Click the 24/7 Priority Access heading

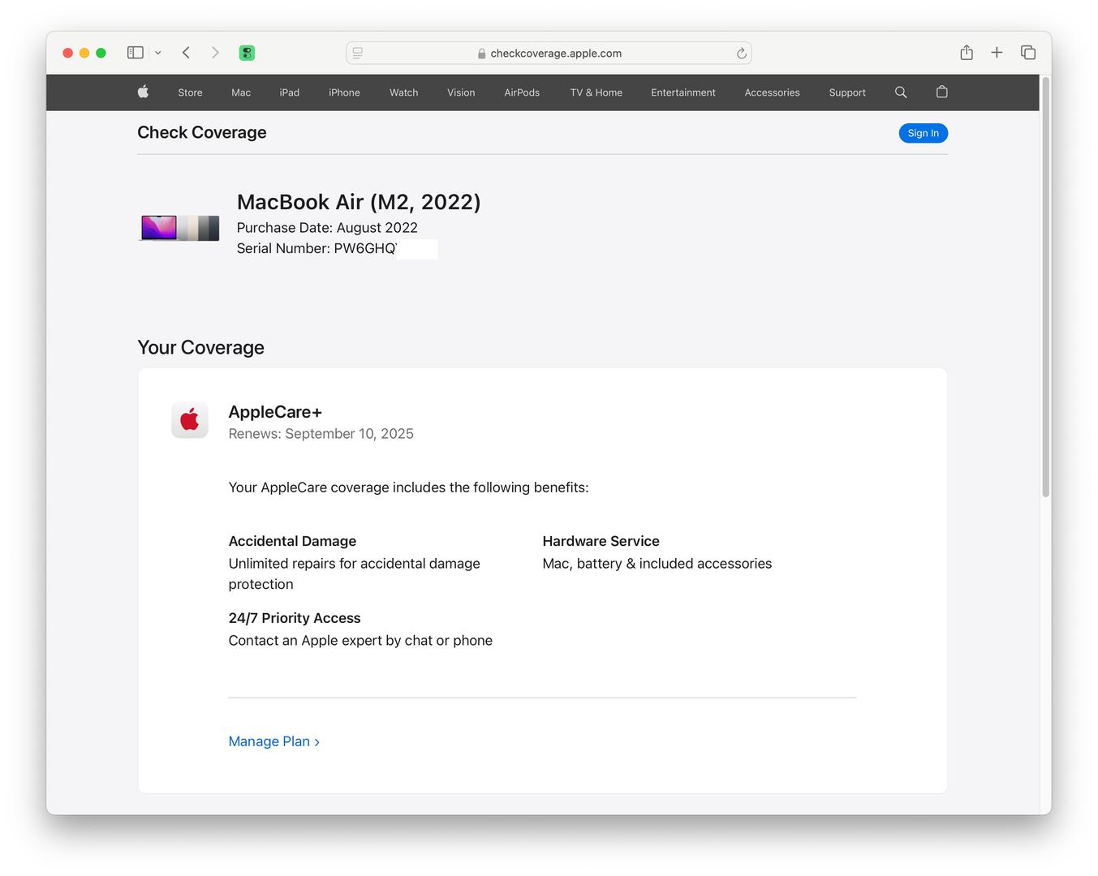click(x=295, y=618)
